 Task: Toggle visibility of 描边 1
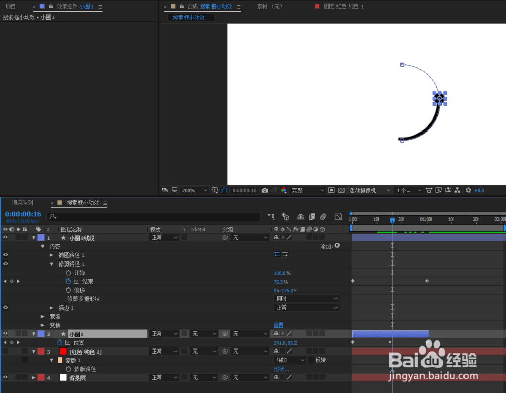[x=5, y=307]
